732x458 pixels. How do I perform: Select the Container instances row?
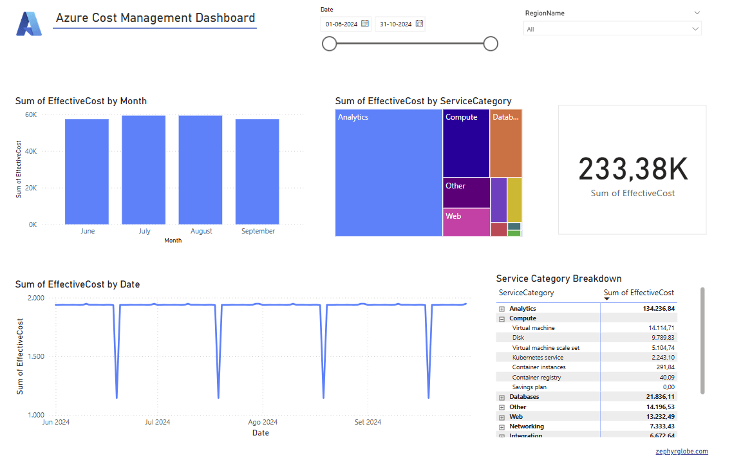point(587,367)
